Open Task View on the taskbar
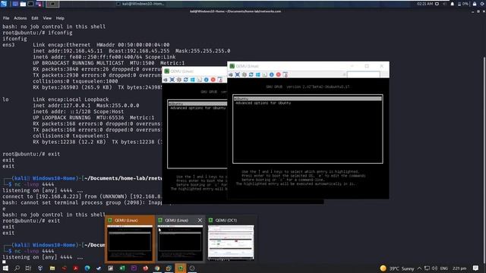Viewport: 486px width, 273px height. 28,268
